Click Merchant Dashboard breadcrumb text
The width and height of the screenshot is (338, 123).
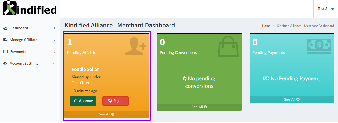point(305,26)
